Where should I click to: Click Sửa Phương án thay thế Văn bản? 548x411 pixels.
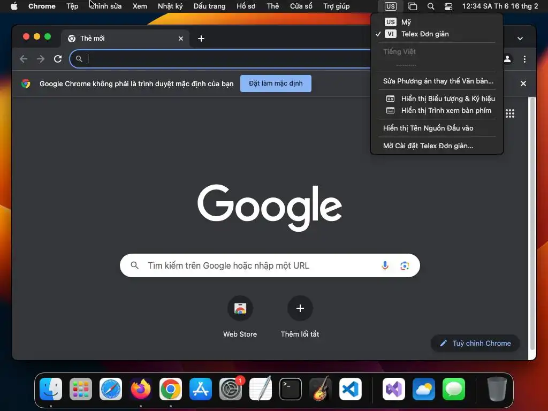[x=437, y=81]
